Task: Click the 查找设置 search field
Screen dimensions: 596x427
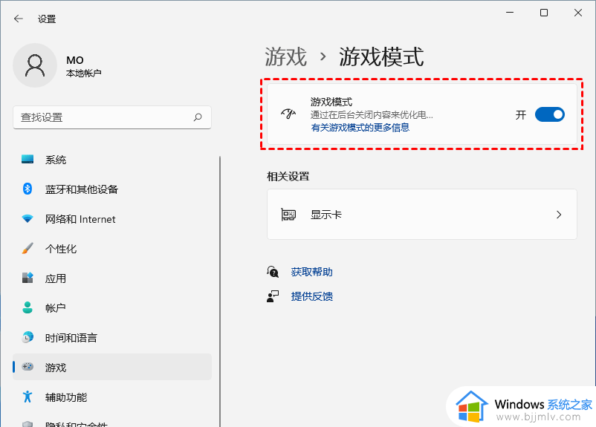Action: click(x=111, y=117)
